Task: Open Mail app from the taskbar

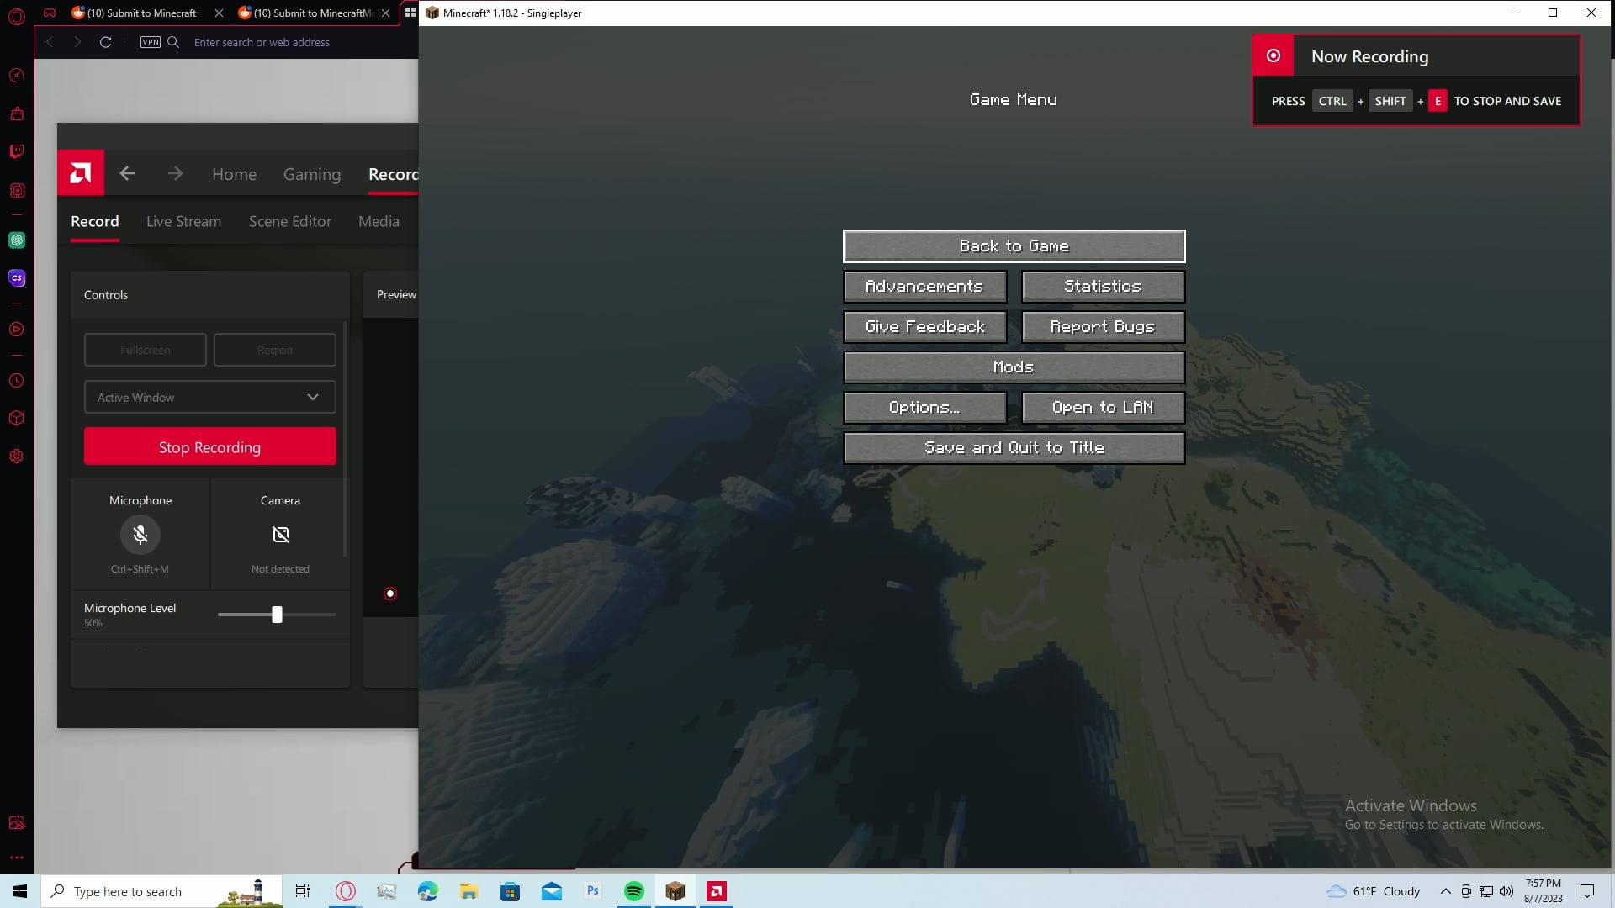Action: click(552, 891)
